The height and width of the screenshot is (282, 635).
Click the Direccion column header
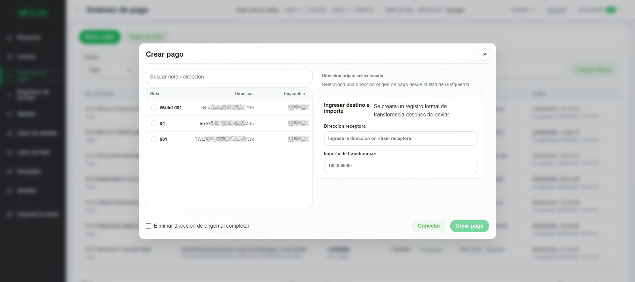pos(244,94)
